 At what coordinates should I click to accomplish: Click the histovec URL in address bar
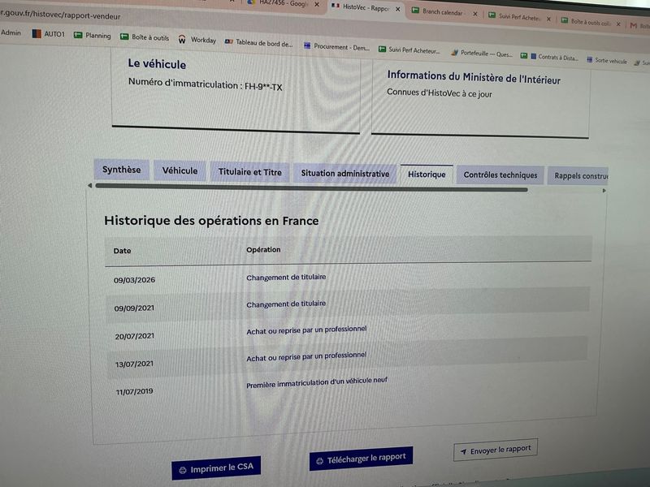pyautogui.click(x=60, y=15)
